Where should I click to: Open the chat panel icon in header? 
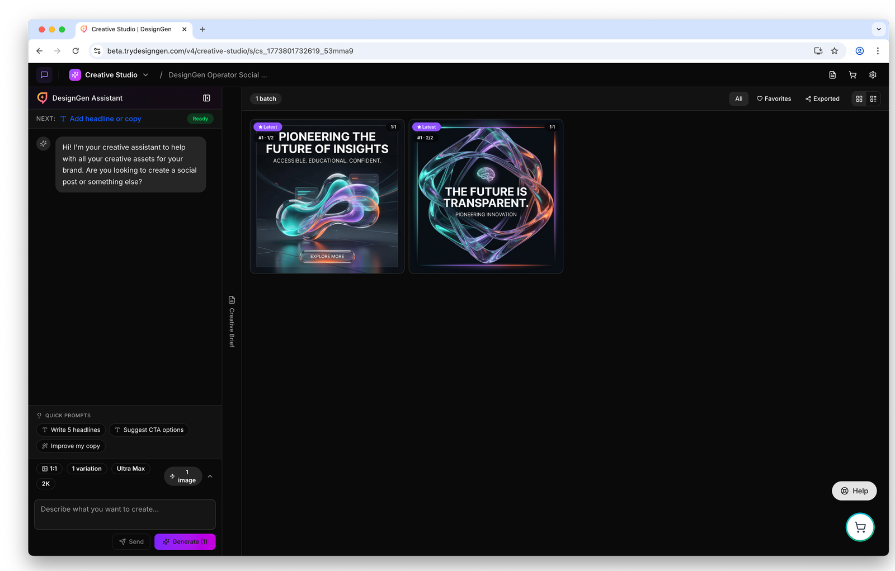point(44,75)
